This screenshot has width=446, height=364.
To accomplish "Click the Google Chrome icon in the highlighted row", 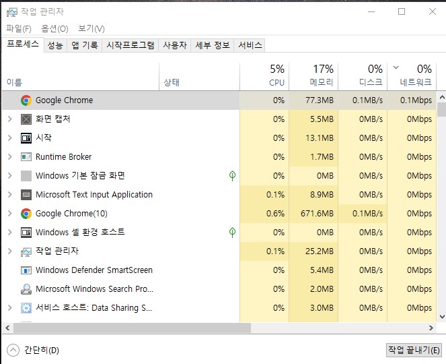I will tap(26, 100).
